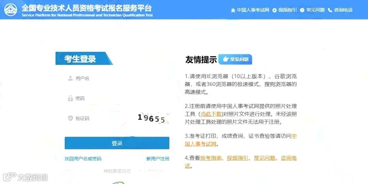Viewport: 368px width, 184px height.
Task: Open the 新用户注册 link
Action: [158, 159]
